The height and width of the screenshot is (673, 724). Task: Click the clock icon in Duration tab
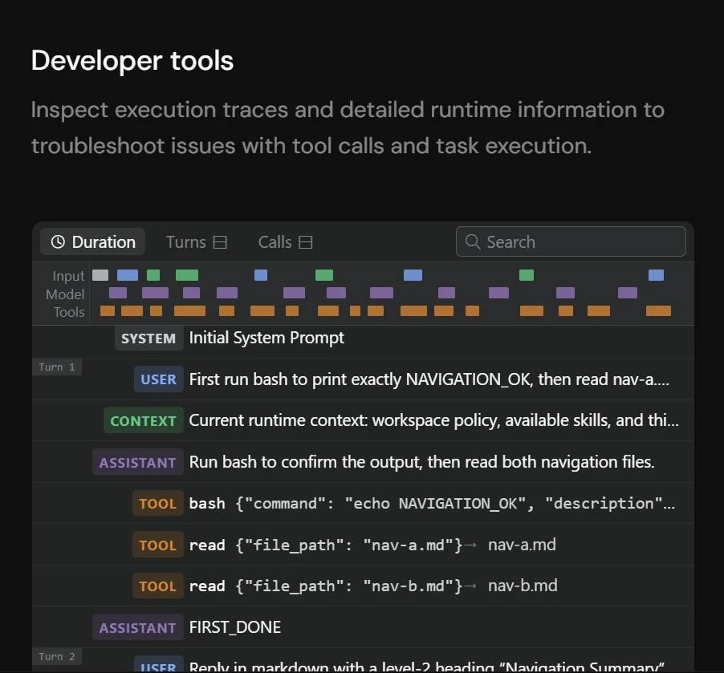(58, 242)
